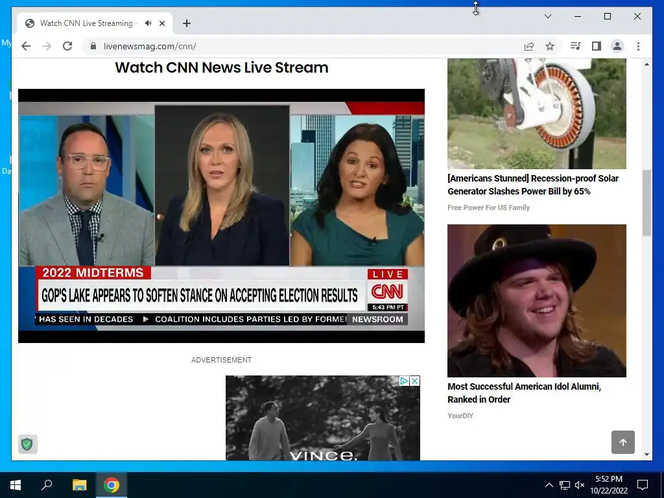The image size is (664, 498).
Task: Click the address bar URL livenewsmag.com/cnn/
Action: (x=150, y=46)
